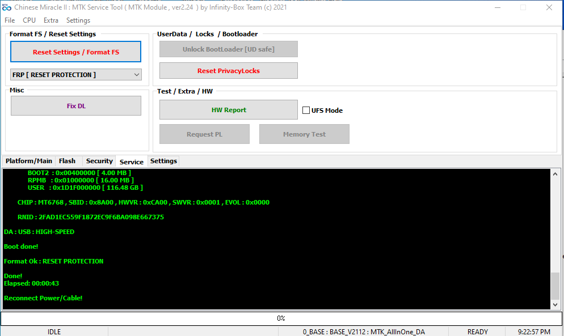Click Reset PrivacyLocks button
564x336 pixels.
[229, 71]
